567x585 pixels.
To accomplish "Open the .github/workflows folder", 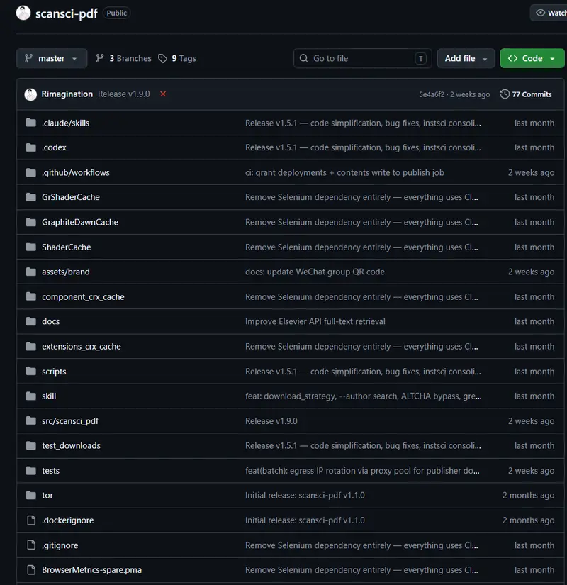I will (76, 172).
